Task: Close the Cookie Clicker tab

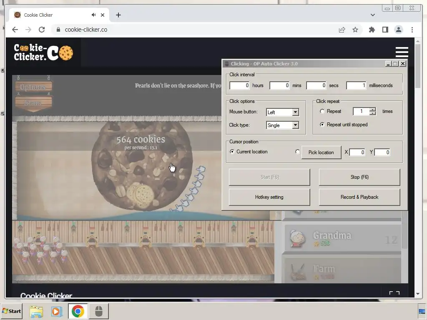Action: click(103, 15)
